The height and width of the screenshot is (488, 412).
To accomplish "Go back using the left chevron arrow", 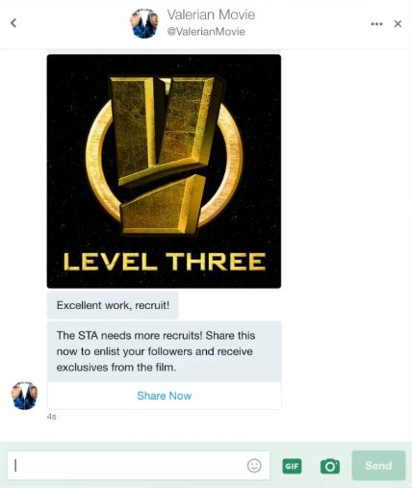I will coord(13,23).
